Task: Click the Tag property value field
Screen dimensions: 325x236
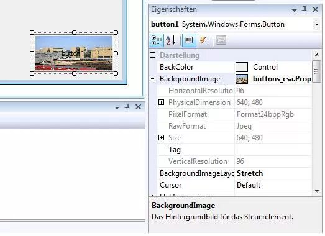Action: (x=273, y=150)
